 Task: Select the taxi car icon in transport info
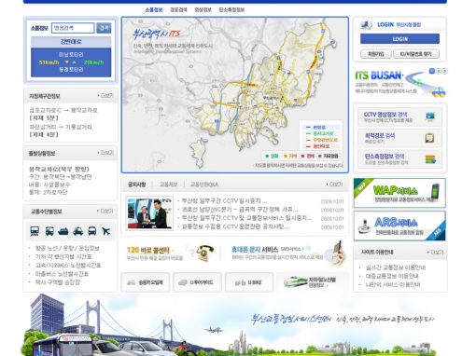coord(77,231)
